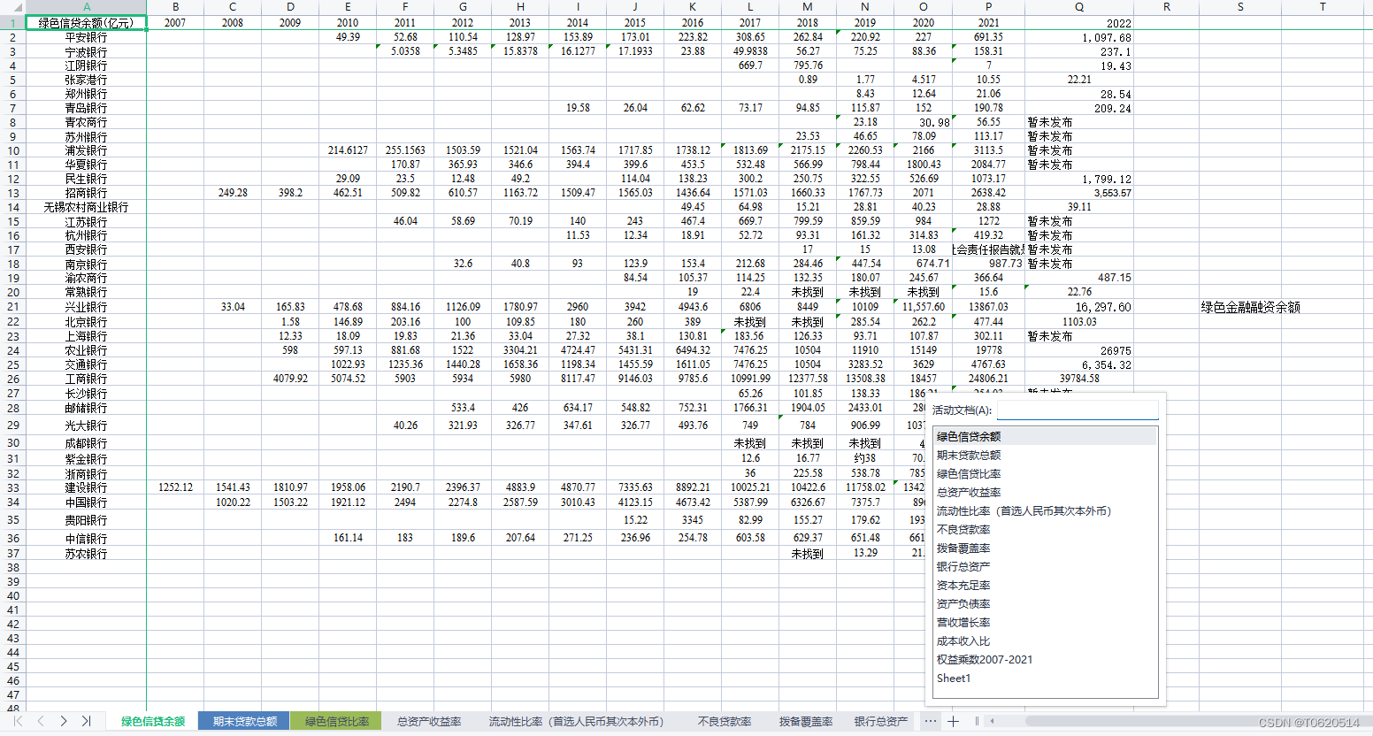Image resolution: width=1373 pixels, height=736 pixels.
Task: Jump to the last sheet arrow
Action: (87, 721)
